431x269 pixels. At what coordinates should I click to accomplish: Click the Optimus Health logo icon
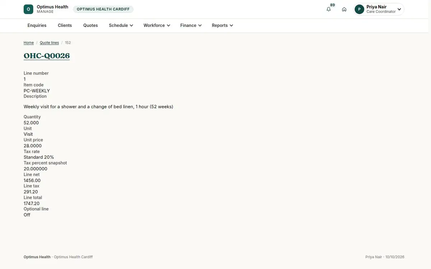pos(28,9)
